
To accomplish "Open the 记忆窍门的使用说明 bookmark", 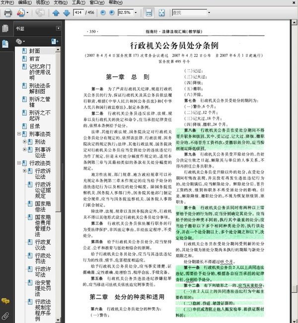I will tap(40, 72).
